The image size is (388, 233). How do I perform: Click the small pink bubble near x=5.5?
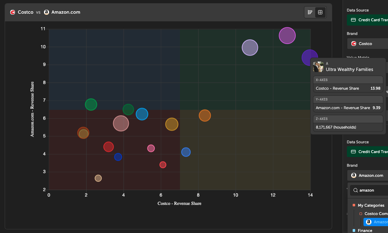coord(151,148)
